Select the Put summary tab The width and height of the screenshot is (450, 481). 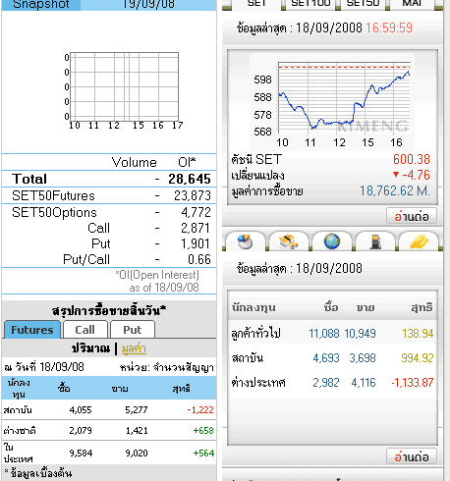pos(133,330)
